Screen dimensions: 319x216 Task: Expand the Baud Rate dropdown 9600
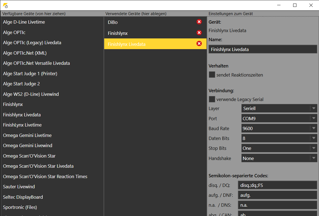coord(279,128)
